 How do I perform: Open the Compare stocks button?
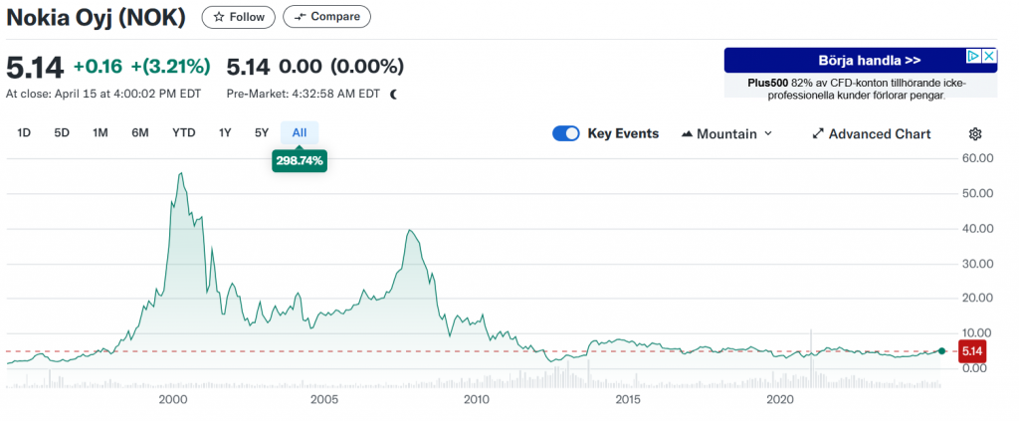coord(326,17)
